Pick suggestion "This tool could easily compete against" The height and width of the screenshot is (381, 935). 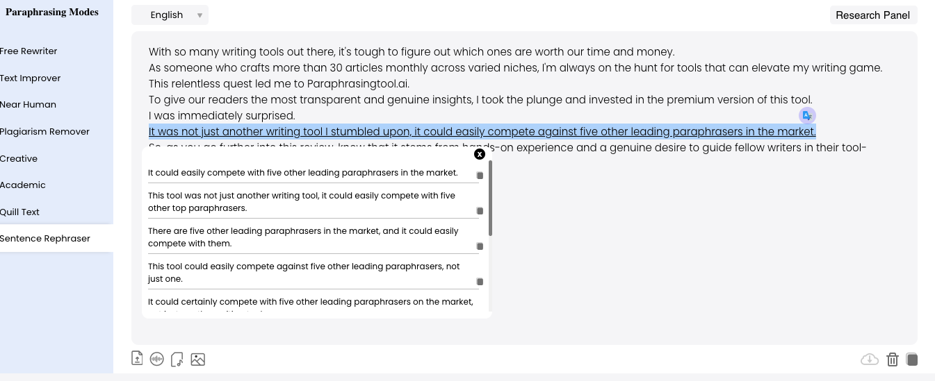(x=304, y=272)
